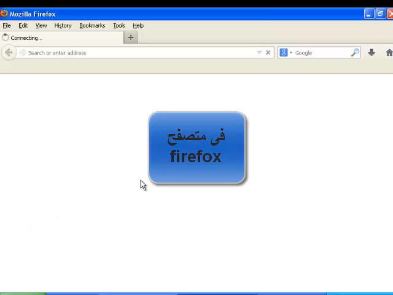The image size is (393, 295).
Task: Select the Connecting... tab
Action: (61, 38)
